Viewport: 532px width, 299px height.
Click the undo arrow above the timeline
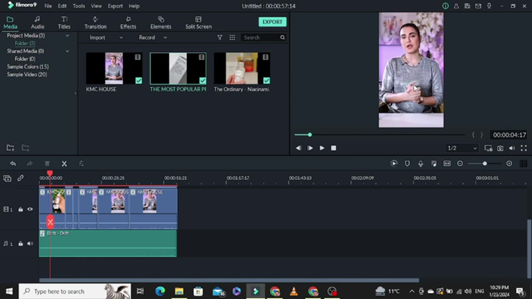point(13,164)
